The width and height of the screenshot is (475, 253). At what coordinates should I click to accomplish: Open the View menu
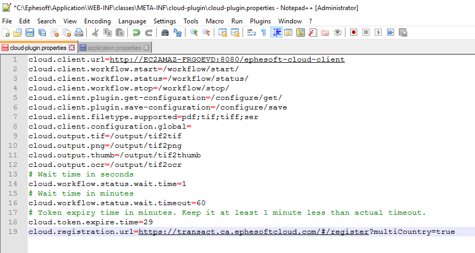click(x=70, y=21)
